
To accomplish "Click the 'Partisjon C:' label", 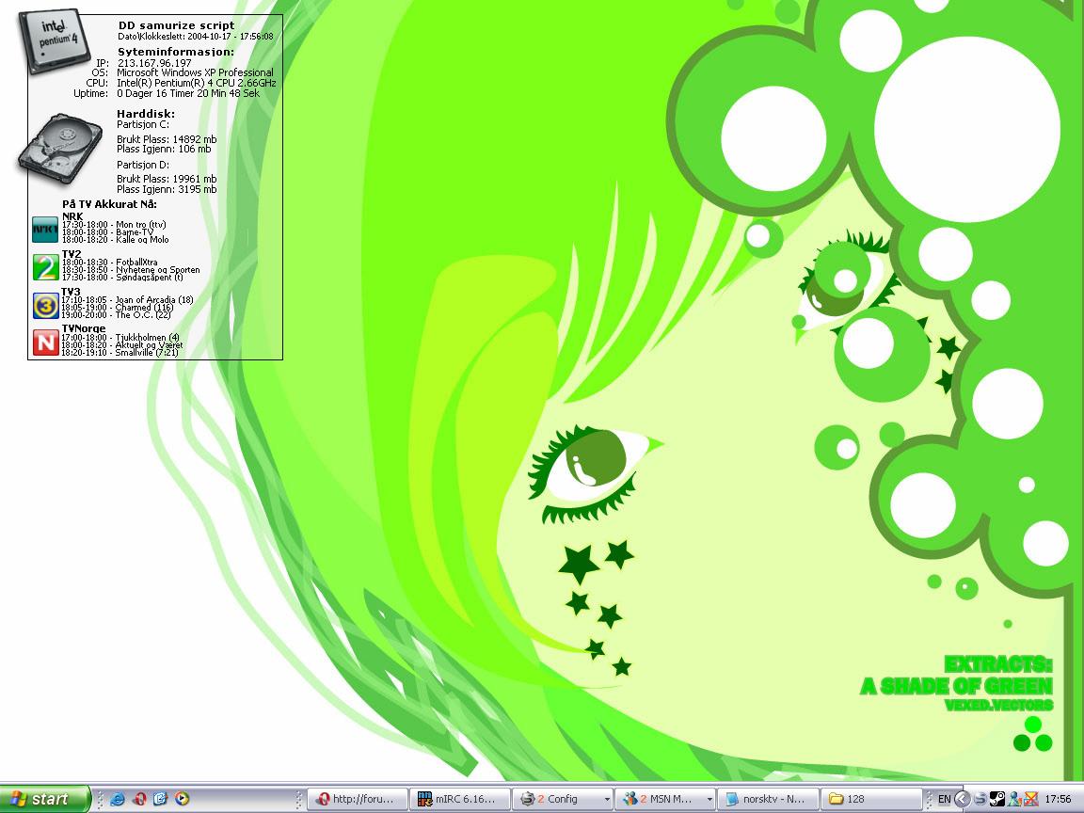I will (143, 125).
